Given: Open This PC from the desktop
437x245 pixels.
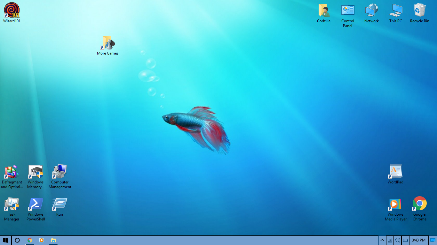Looking at the screenshot, I should coord(396,13).
